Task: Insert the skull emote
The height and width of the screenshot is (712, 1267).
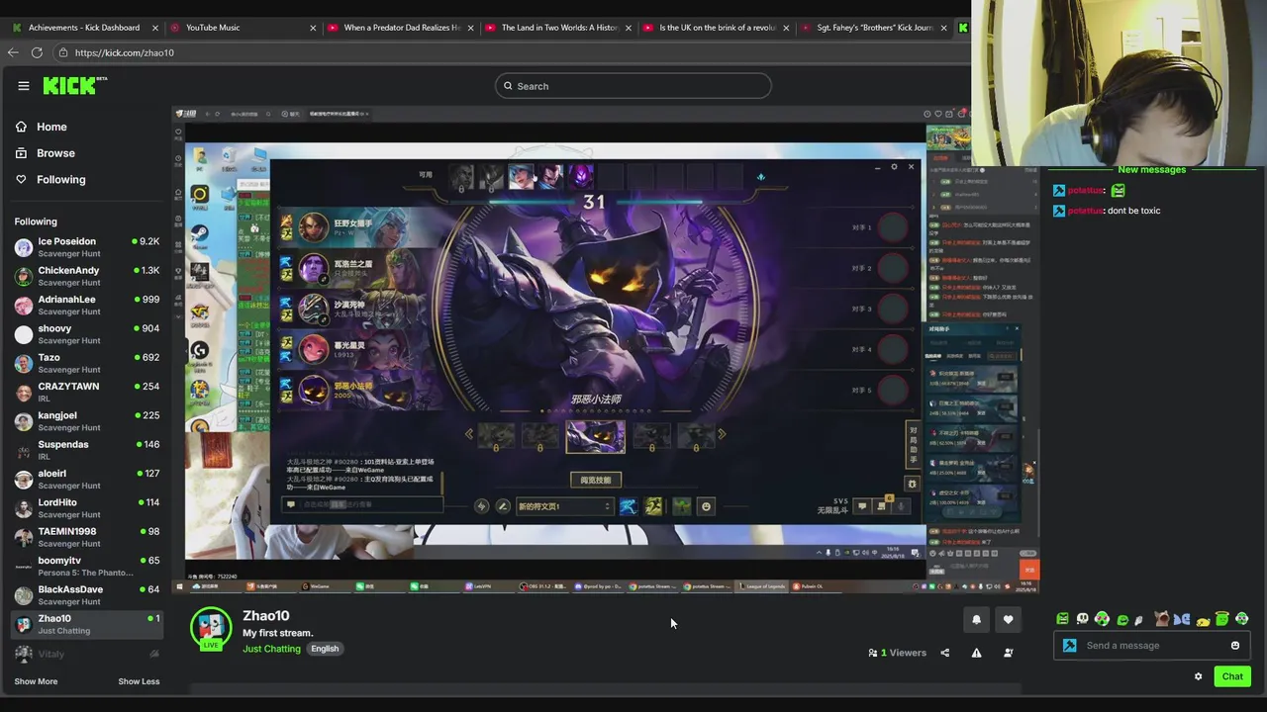Action: (x=1082, y=619)
